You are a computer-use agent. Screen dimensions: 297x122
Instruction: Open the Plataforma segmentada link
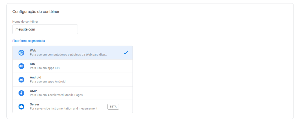[29, 41]
